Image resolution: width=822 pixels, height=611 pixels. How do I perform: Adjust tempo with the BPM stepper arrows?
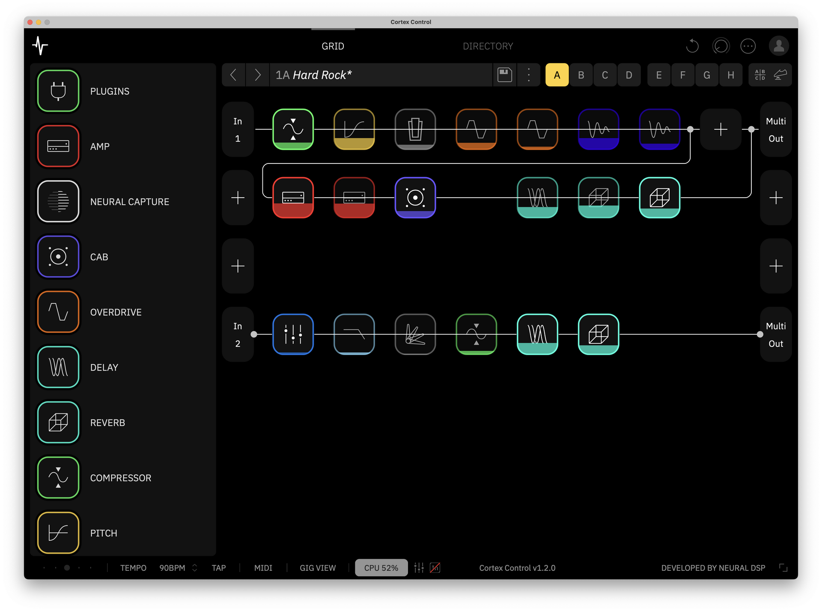[x=195, y=568]
